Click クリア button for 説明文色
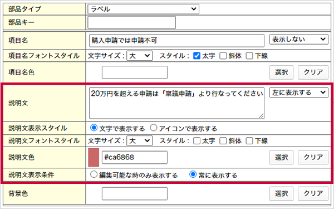Image resolution: width=334 pixels, height=209 pixels. point(313,157)
